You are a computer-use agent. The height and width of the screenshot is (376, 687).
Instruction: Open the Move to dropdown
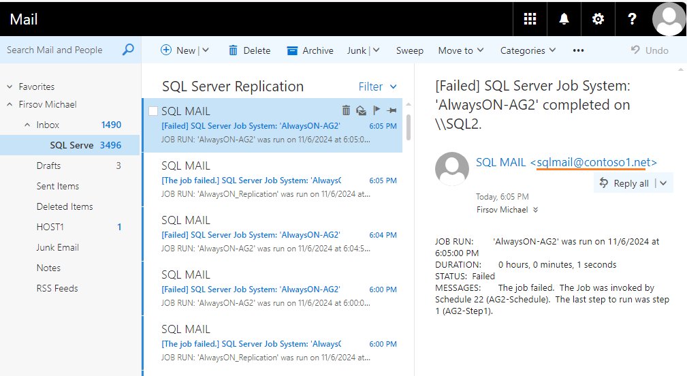point(461,50)
